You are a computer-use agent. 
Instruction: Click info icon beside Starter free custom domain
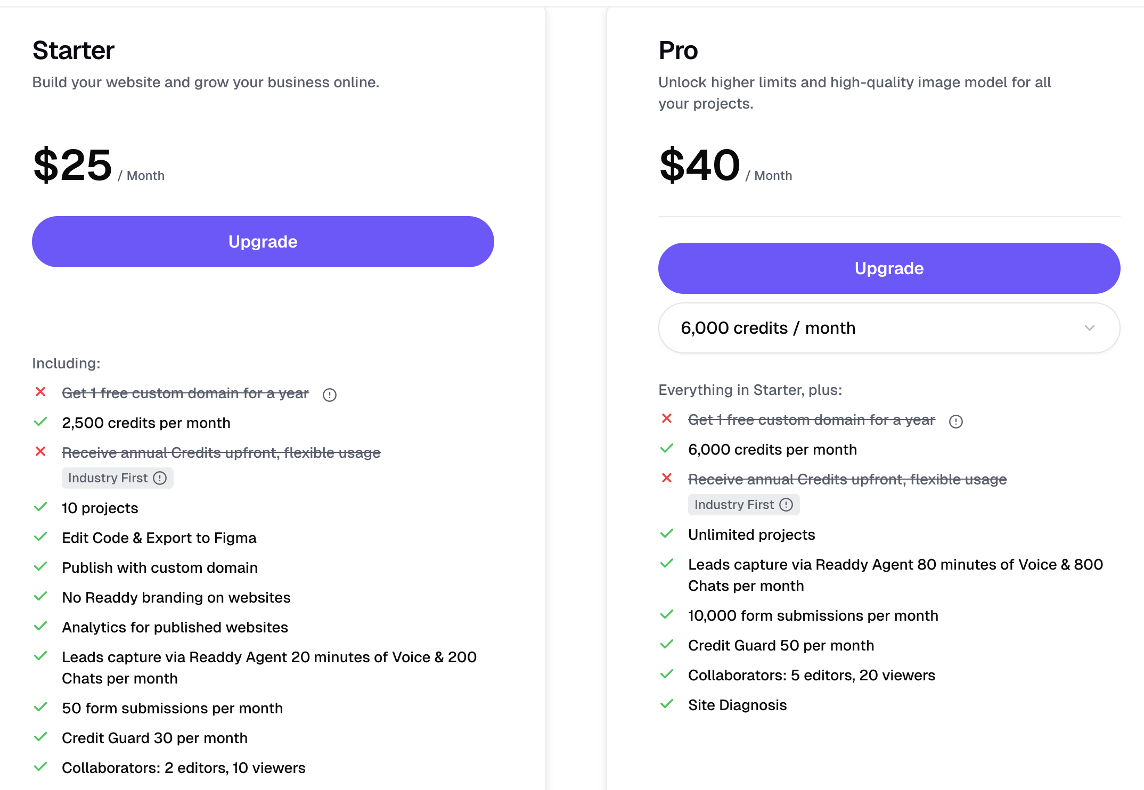(x=330, y=394)
